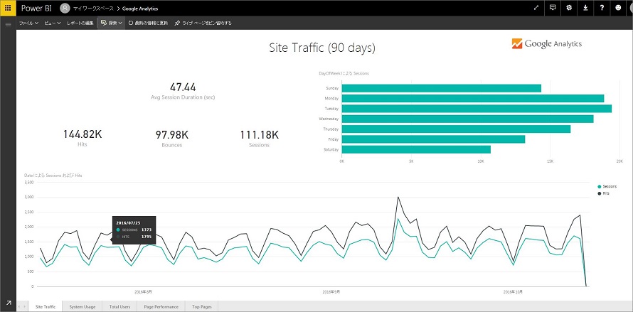Select the Thursday bar

tap(456, 129)
